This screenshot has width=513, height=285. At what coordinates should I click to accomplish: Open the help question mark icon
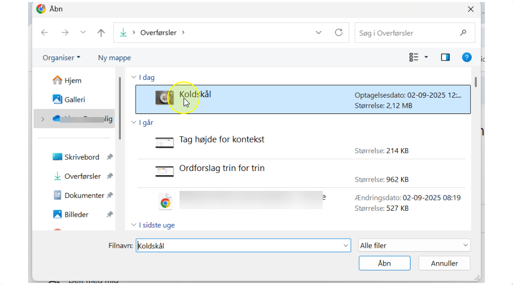467,58
